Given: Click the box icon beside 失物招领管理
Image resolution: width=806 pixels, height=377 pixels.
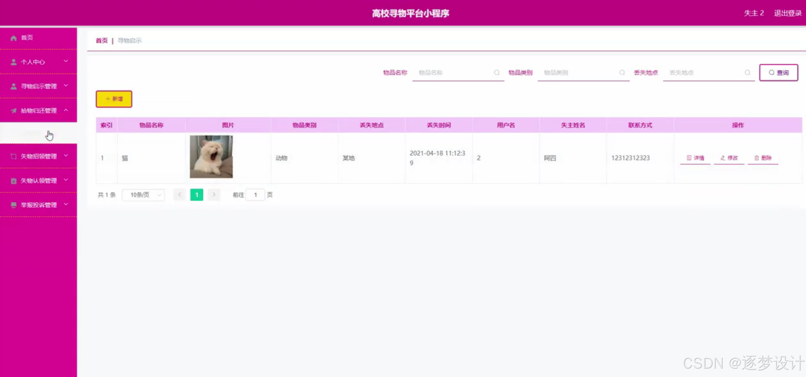Looking at the screenshot, I should pos(14,156).
